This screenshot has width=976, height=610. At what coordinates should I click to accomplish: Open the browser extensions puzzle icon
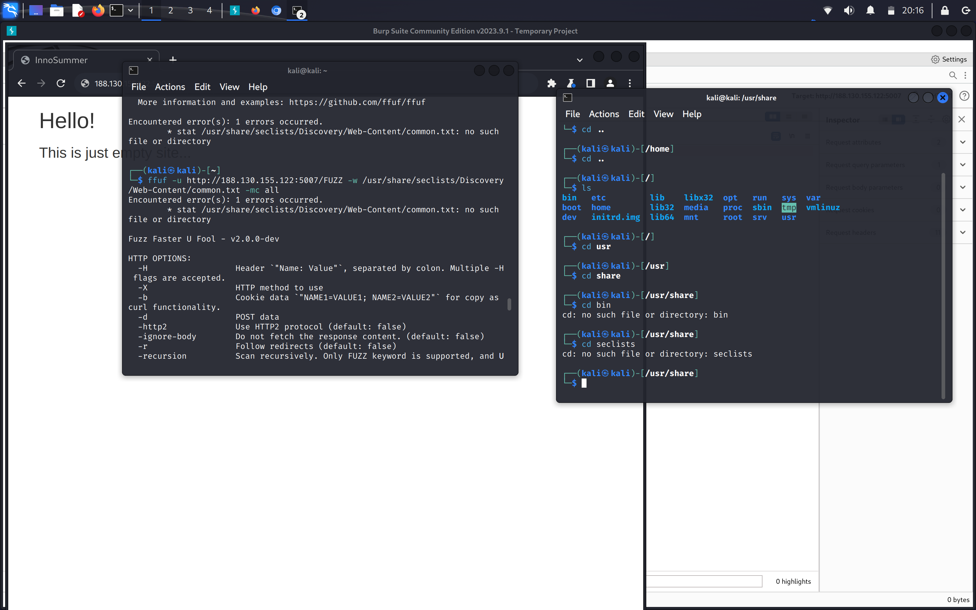pyautogui.click(x=551, y=84)
